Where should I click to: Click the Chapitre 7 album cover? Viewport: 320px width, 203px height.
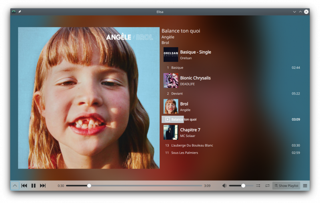click(171, 133)
